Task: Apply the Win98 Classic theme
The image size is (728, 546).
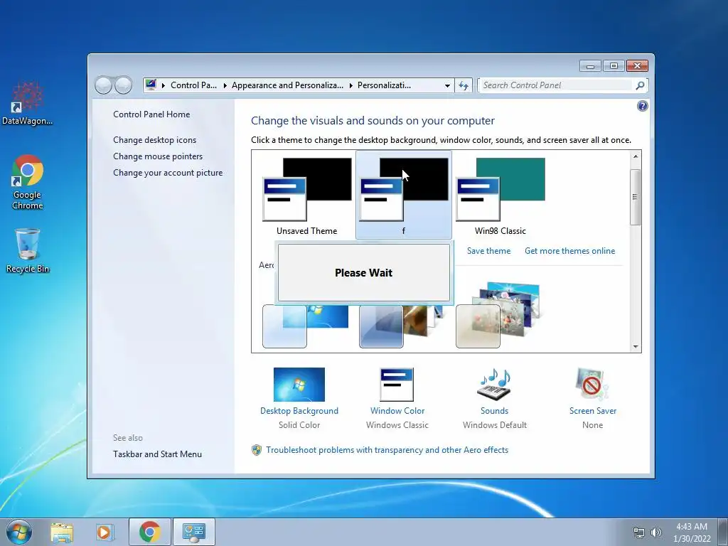Action: (x=500, y=196)
